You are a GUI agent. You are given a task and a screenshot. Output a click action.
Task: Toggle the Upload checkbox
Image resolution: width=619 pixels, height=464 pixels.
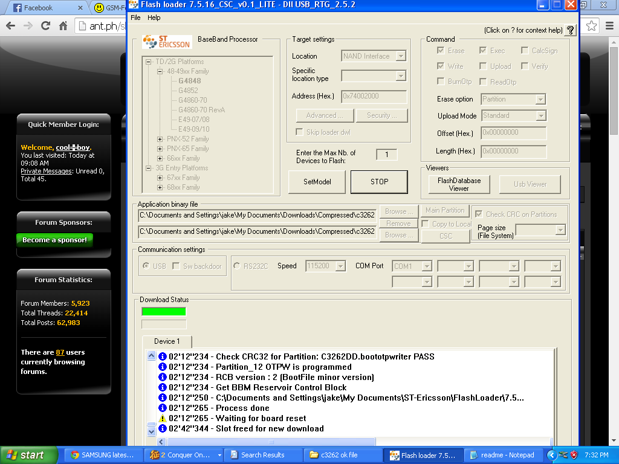[483, 66]
